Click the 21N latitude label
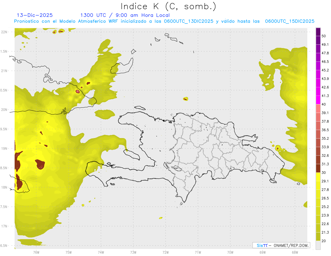Image resolution: width=331 pixels, height=256 pixels. click(x=4, y=71)
